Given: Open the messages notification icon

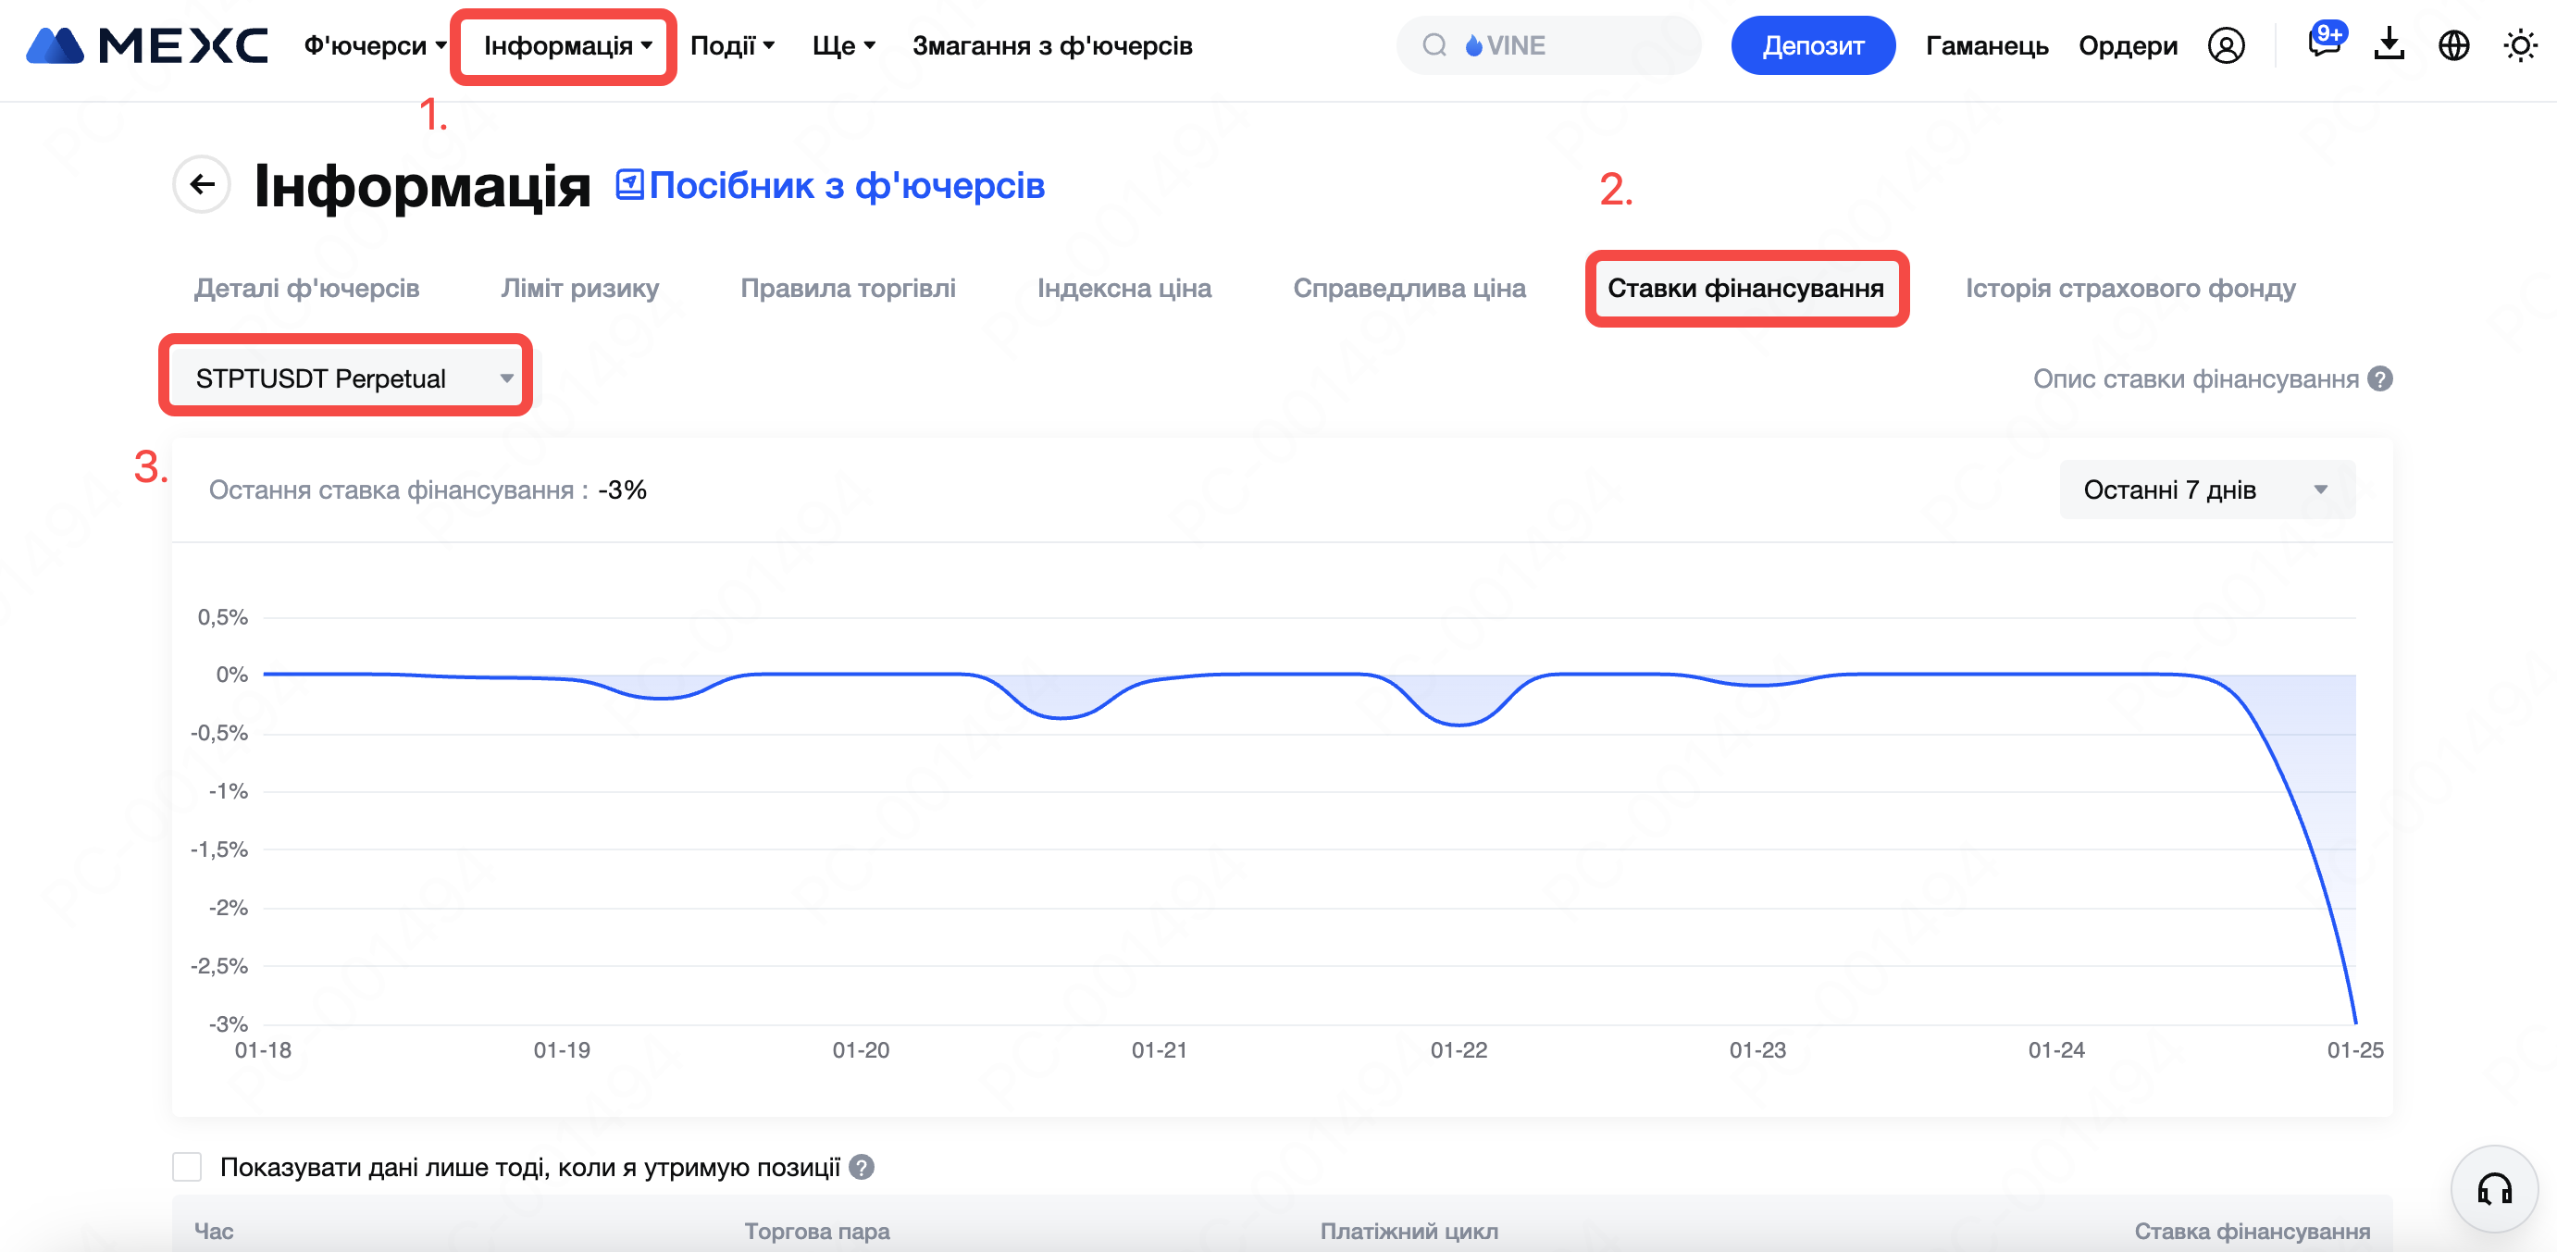Looking at the screenshot, I should [x=2323, y=44].
